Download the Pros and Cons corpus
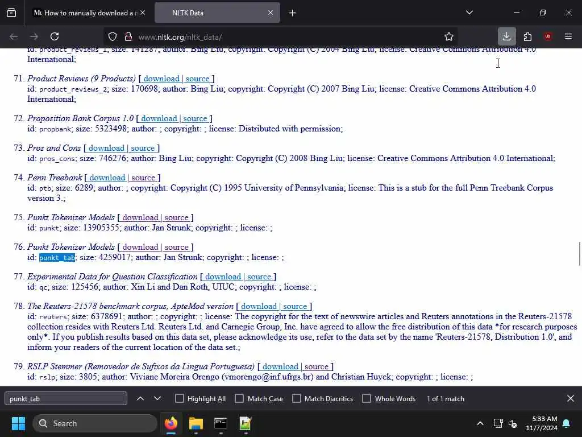The width and height of the screenshot is (582, 437). (x=106, y=149)
